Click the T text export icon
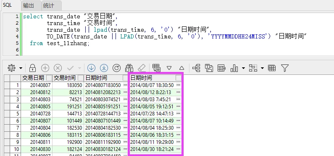 209,68
